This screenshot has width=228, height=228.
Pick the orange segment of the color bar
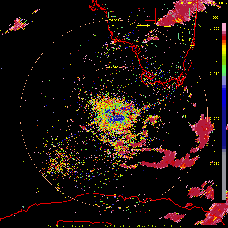(x=224, y=44)
